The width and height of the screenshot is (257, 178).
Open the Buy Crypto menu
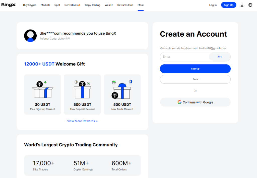[x=30, y=5]
